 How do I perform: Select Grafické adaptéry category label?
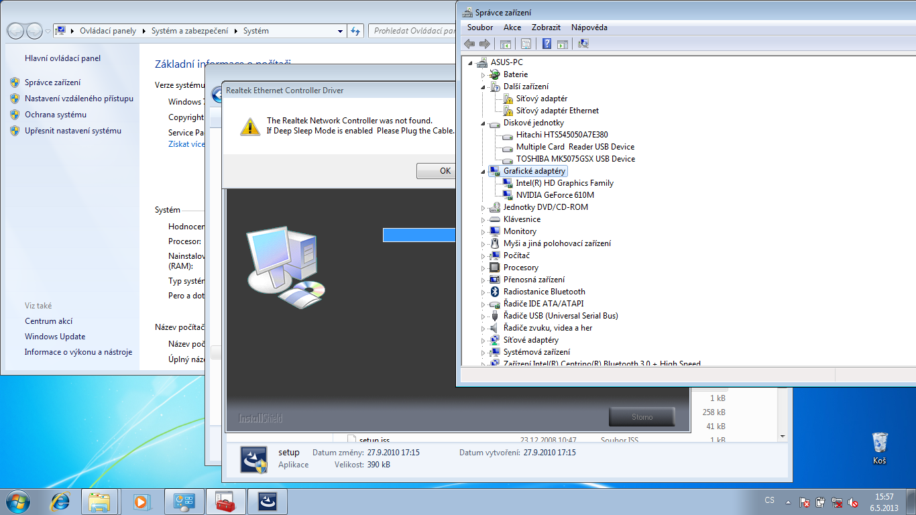click(x=534, y=171)
